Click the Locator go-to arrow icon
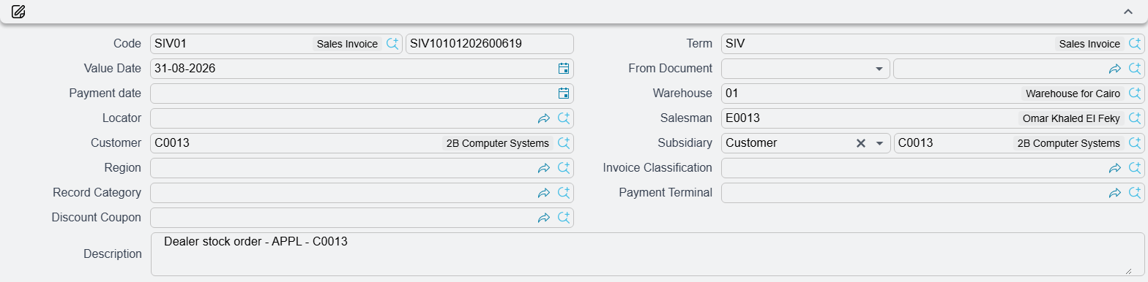Viewport: 1148px width, 282px height. [x=544, y=118]
